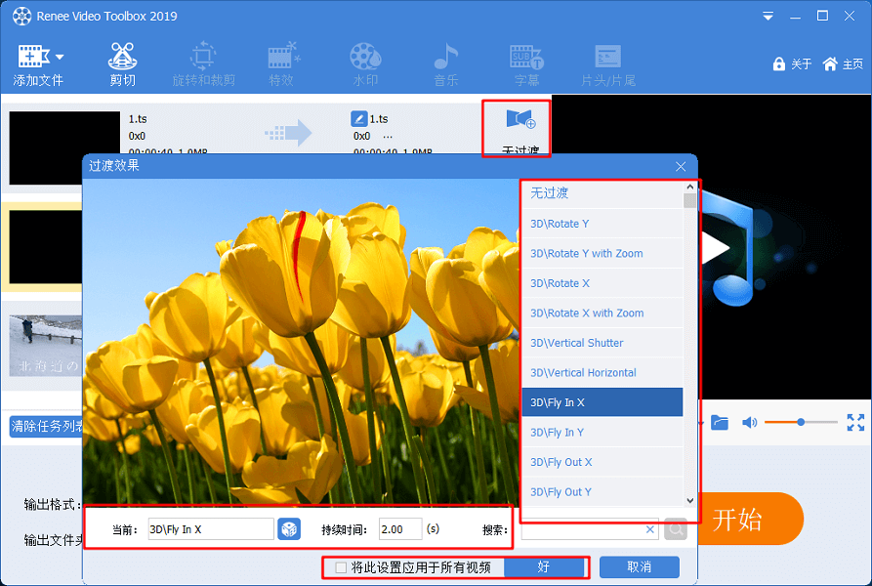Viewport: 872px width, 586px height.
Task: Mute the volume speaker icon
Action: 749,422
